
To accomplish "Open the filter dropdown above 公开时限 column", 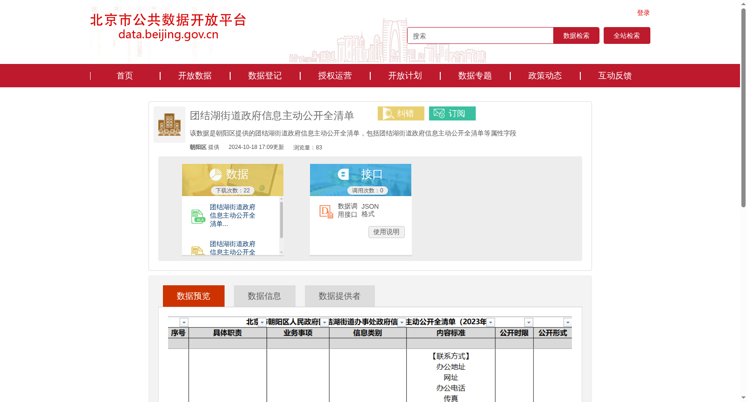I will point(529,322).
